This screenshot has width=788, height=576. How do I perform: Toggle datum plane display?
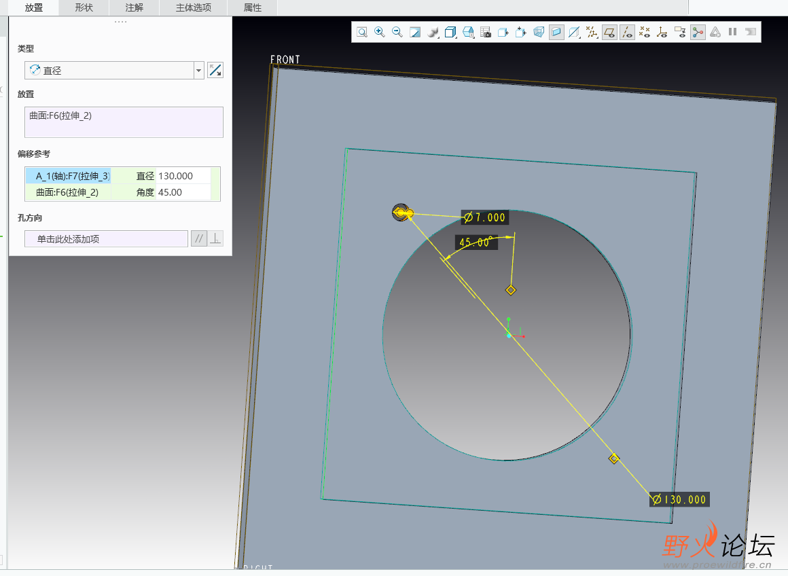pyautogui.click(x=609, y=32)
